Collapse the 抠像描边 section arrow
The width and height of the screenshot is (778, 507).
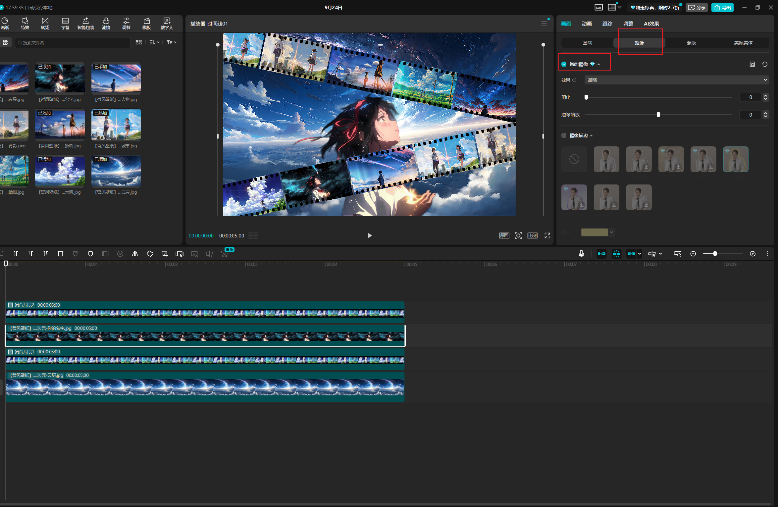[592, 135]
